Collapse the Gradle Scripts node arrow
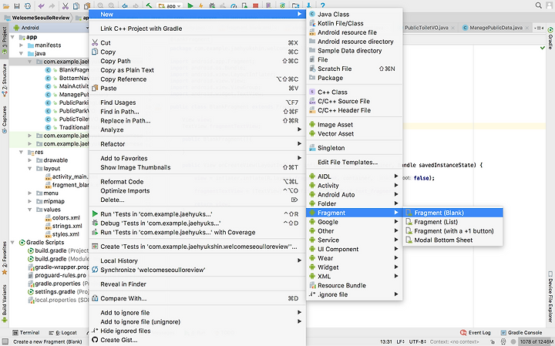Image resolution: width=555 pixels, height=346 pixels. pyautogui.click(x=13, y=242)
